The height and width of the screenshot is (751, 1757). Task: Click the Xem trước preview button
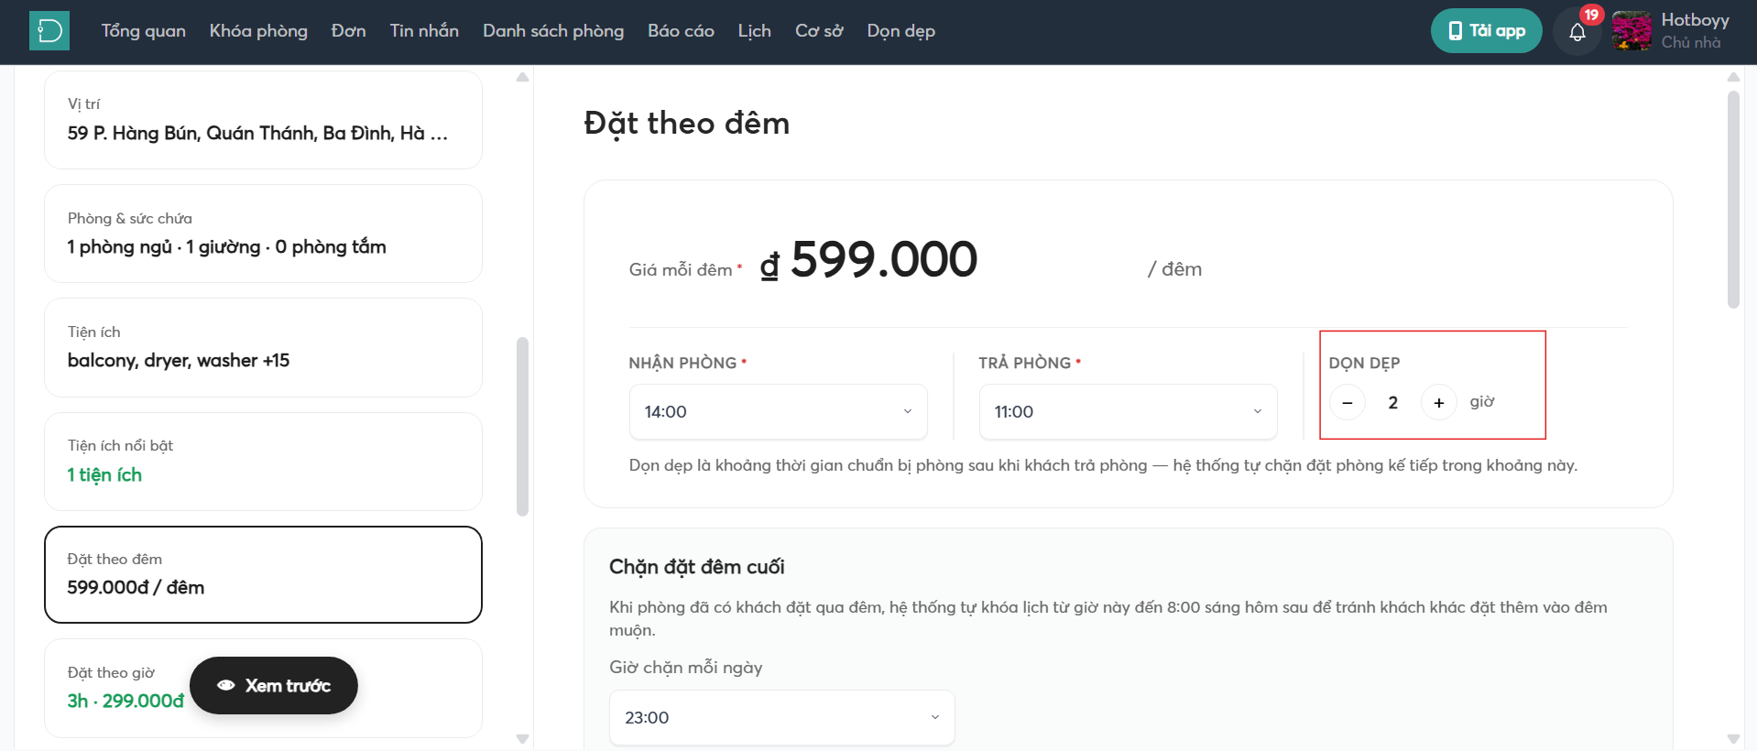(274, 686)
